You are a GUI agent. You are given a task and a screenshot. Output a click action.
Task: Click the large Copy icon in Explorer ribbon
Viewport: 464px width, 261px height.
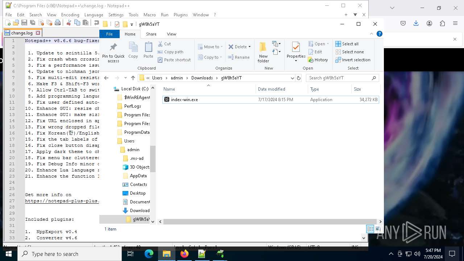pos(133,50)
